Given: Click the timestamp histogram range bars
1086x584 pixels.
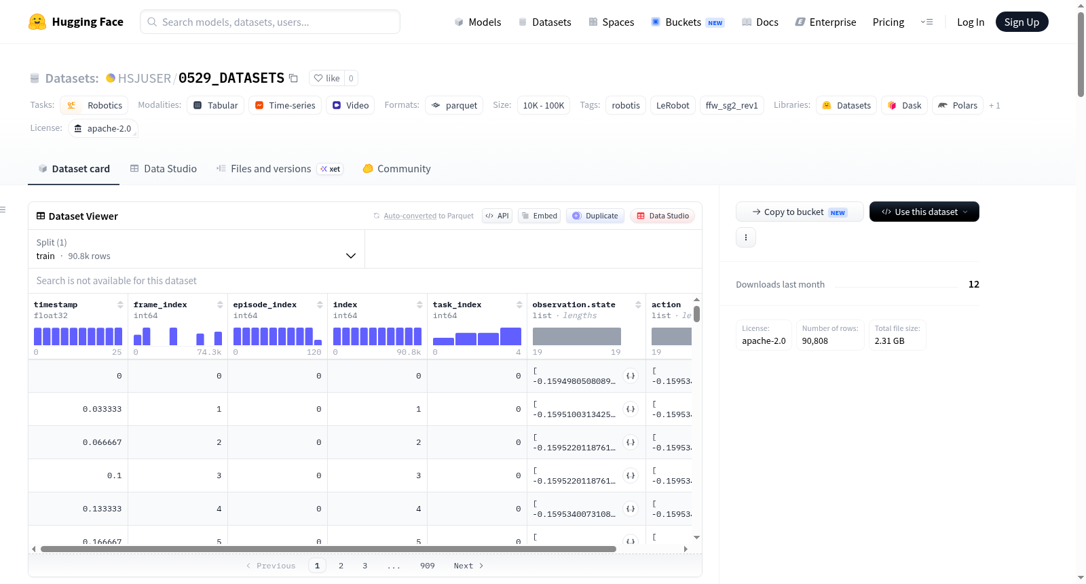Looking at the screenshot, I should click(78, 336).
